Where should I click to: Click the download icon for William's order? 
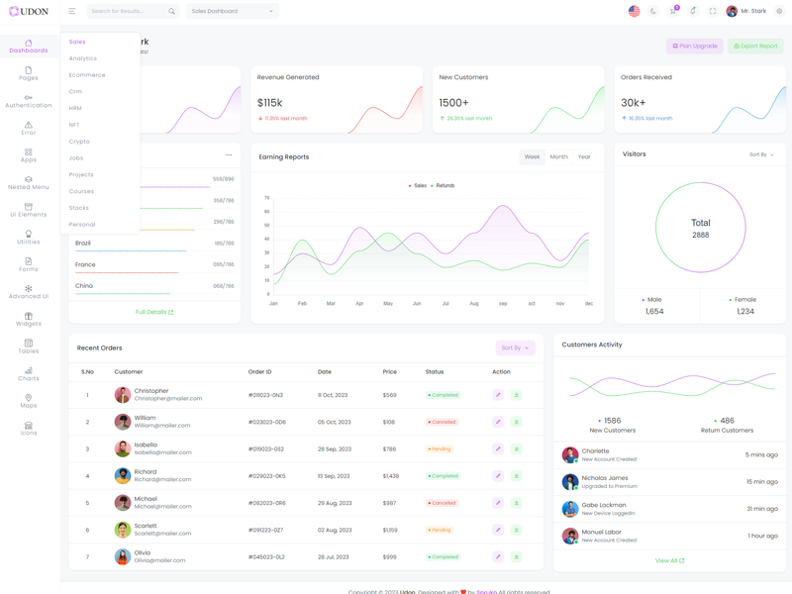point(517,422)
